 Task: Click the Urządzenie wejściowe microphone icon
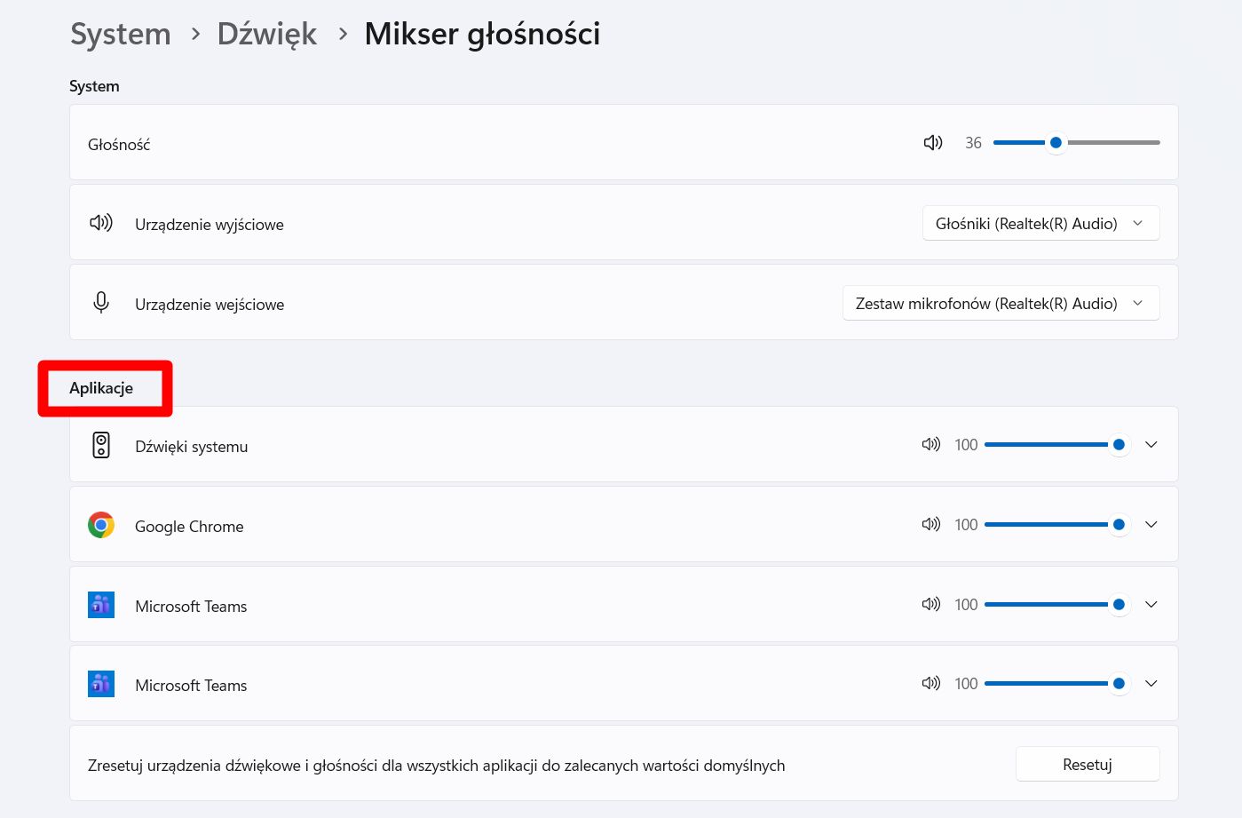click(101, 303)
